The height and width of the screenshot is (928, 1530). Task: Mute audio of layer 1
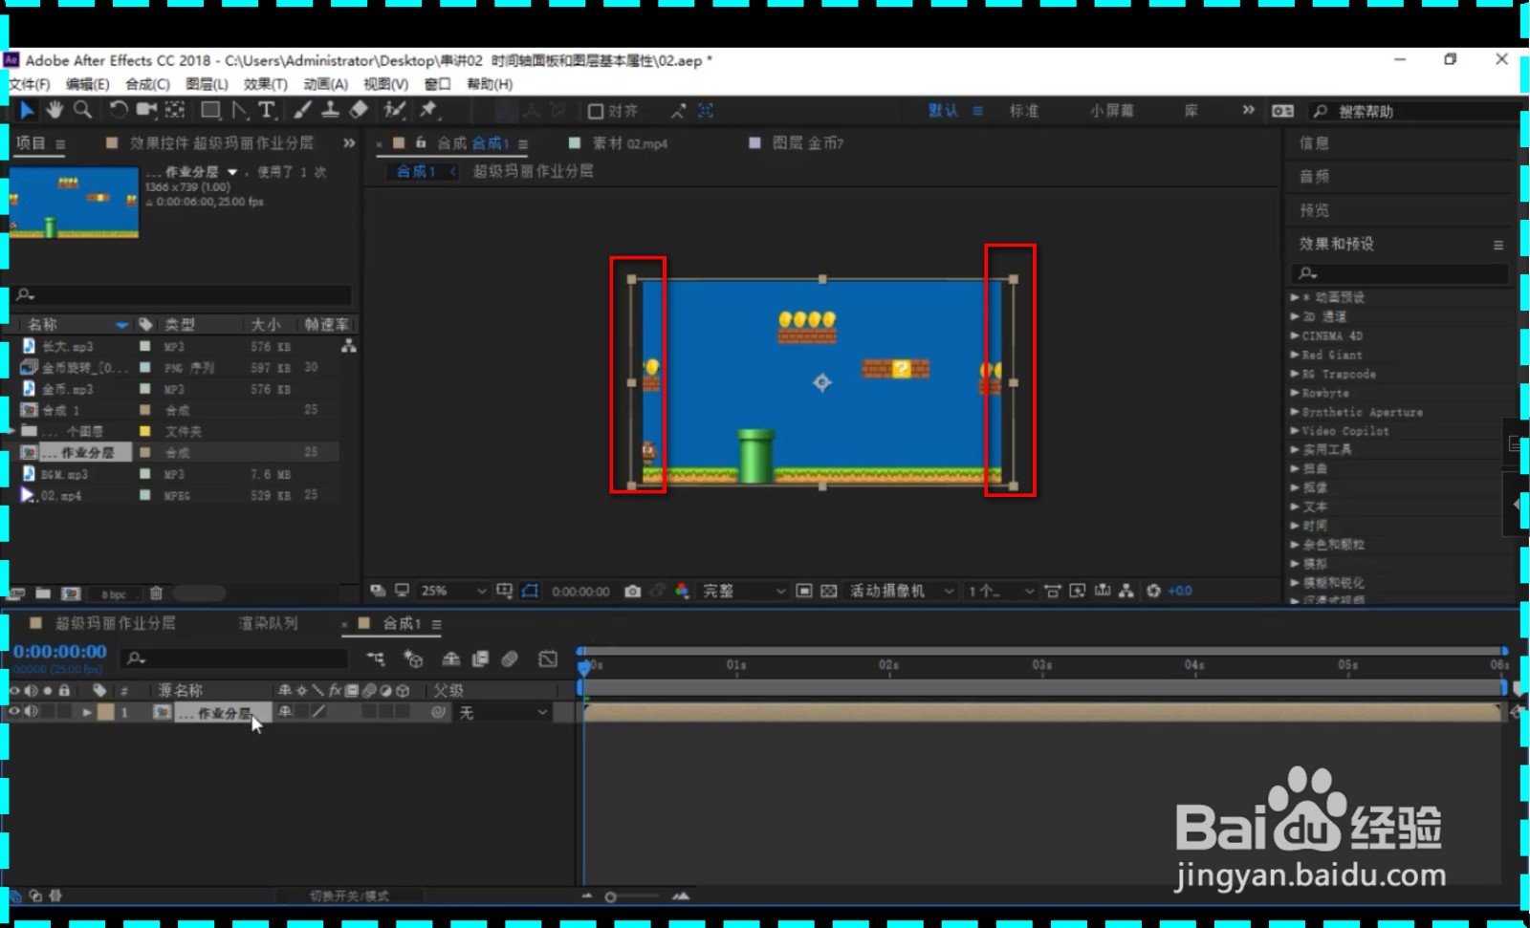[x=32, y=712]
